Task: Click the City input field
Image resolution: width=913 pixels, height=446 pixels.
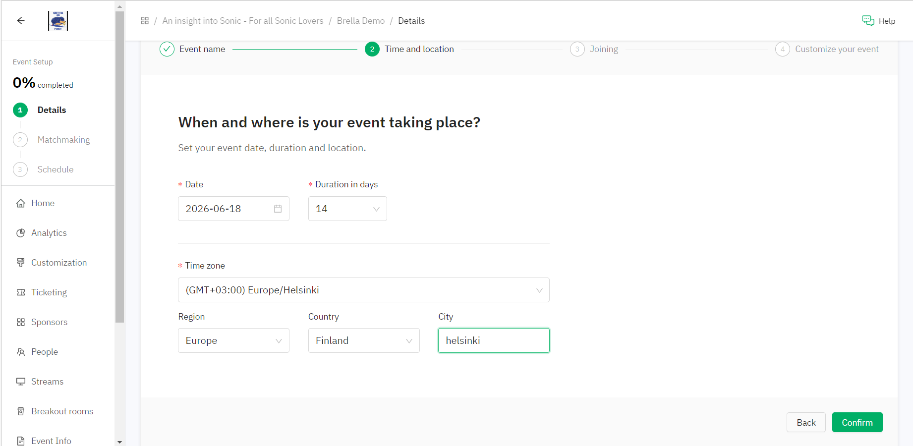Action: [x=494, y=340]
